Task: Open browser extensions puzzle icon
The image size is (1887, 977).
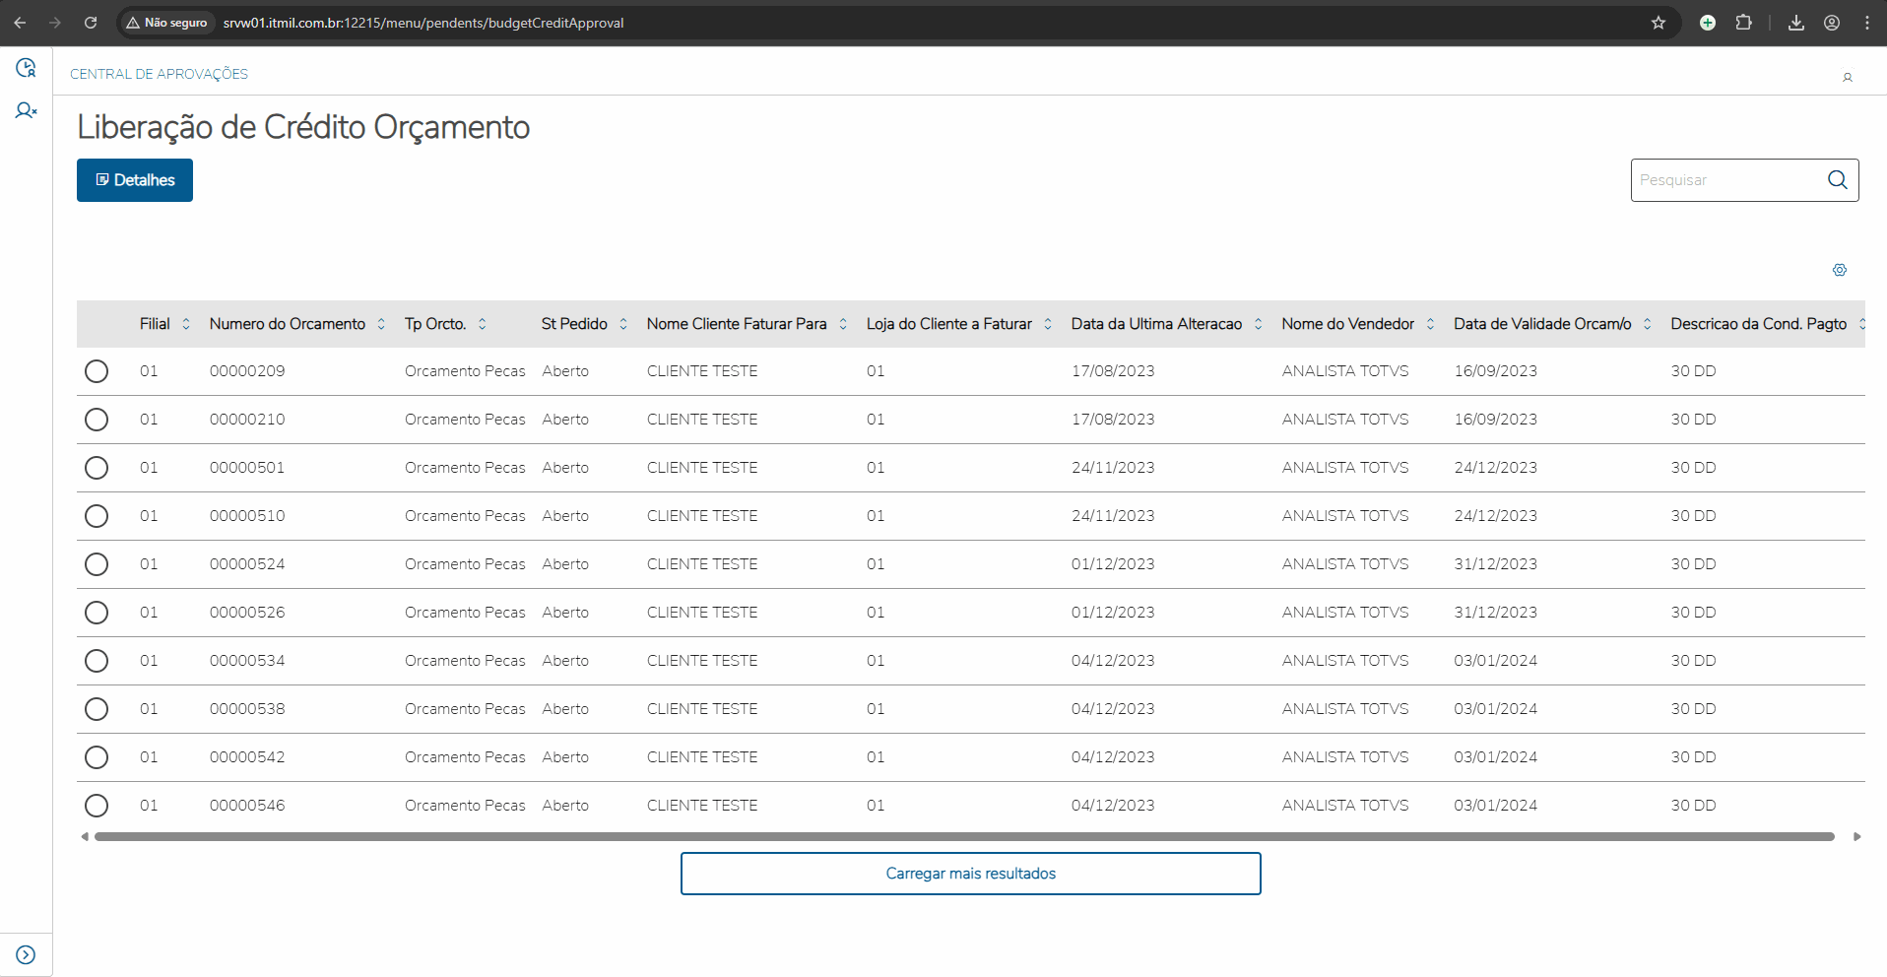Action: [1743, 23]
